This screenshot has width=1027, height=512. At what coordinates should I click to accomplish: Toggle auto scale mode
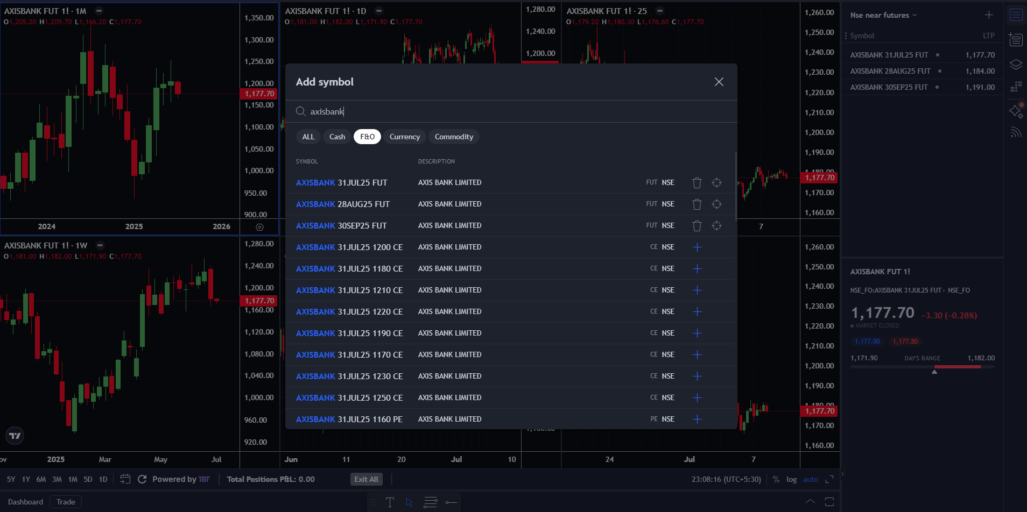click(810, 479)
